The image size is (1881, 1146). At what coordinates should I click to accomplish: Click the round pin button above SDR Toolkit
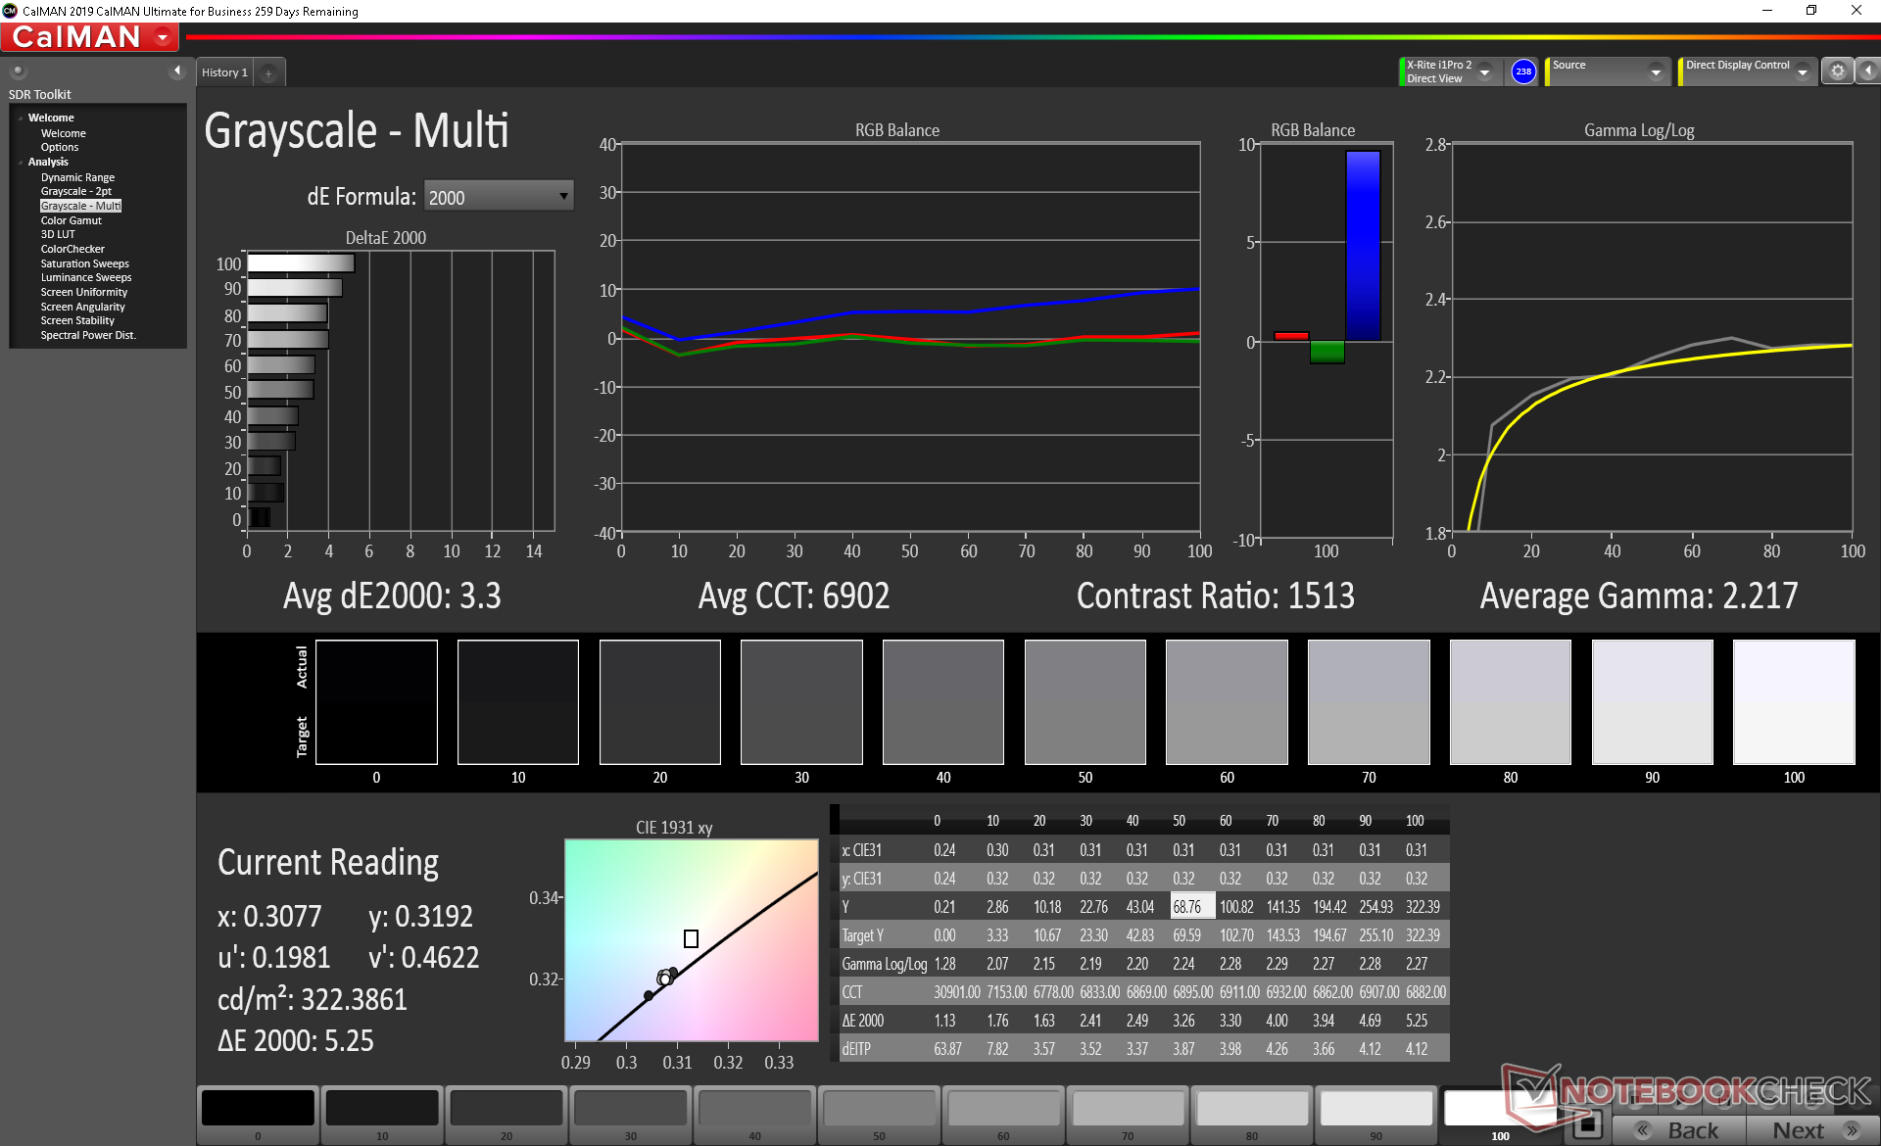18,71
